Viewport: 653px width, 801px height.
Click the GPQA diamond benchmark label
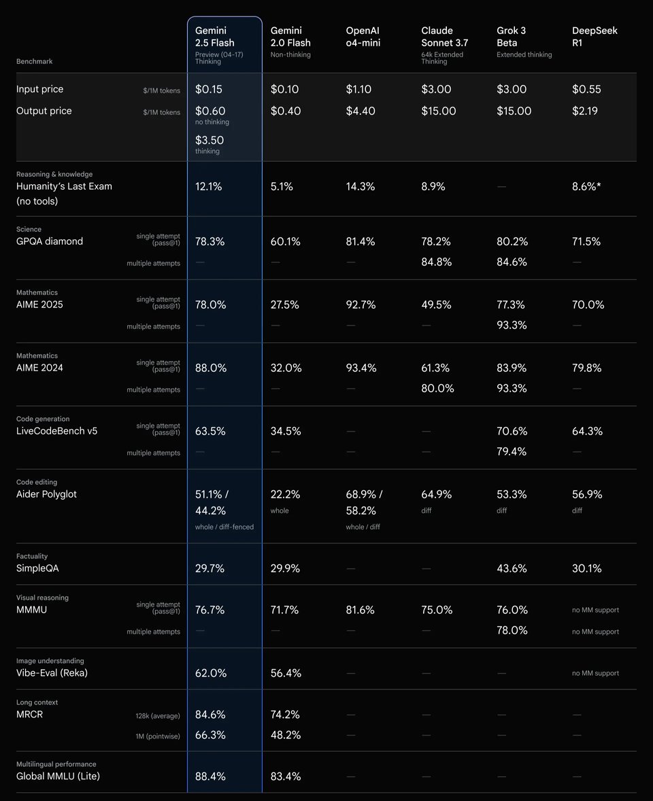[50, 241]
